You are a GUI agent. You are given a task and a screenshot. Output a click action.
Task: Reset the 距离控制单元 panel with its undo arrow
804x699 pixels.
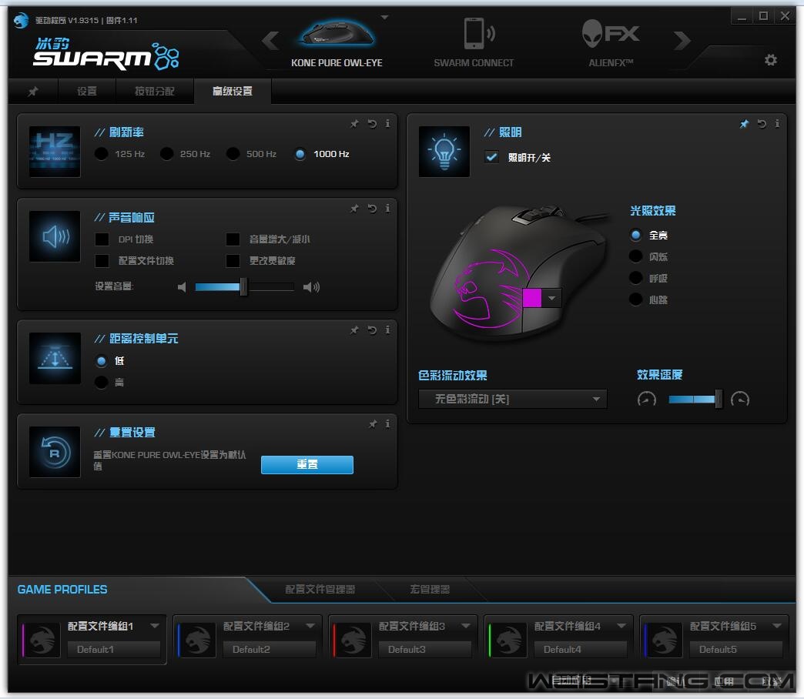(372, 330)
